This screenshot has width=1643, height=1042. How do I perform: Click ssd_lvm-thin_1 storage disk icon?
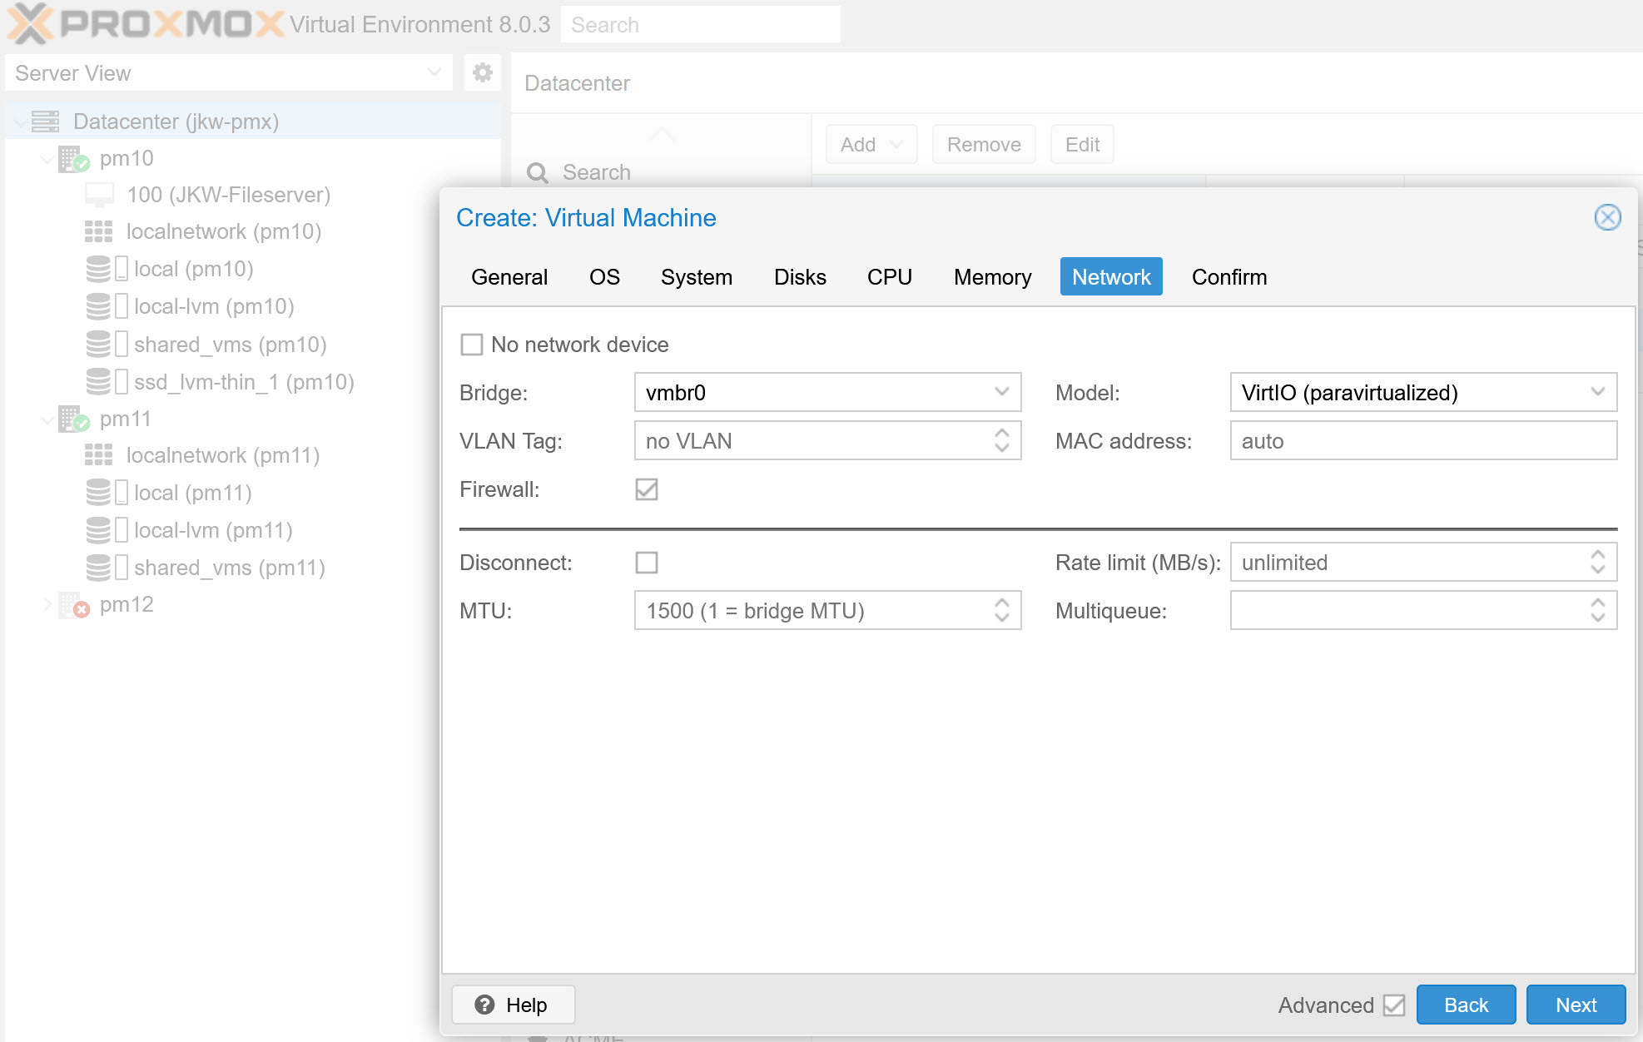[x=98, y=382]
